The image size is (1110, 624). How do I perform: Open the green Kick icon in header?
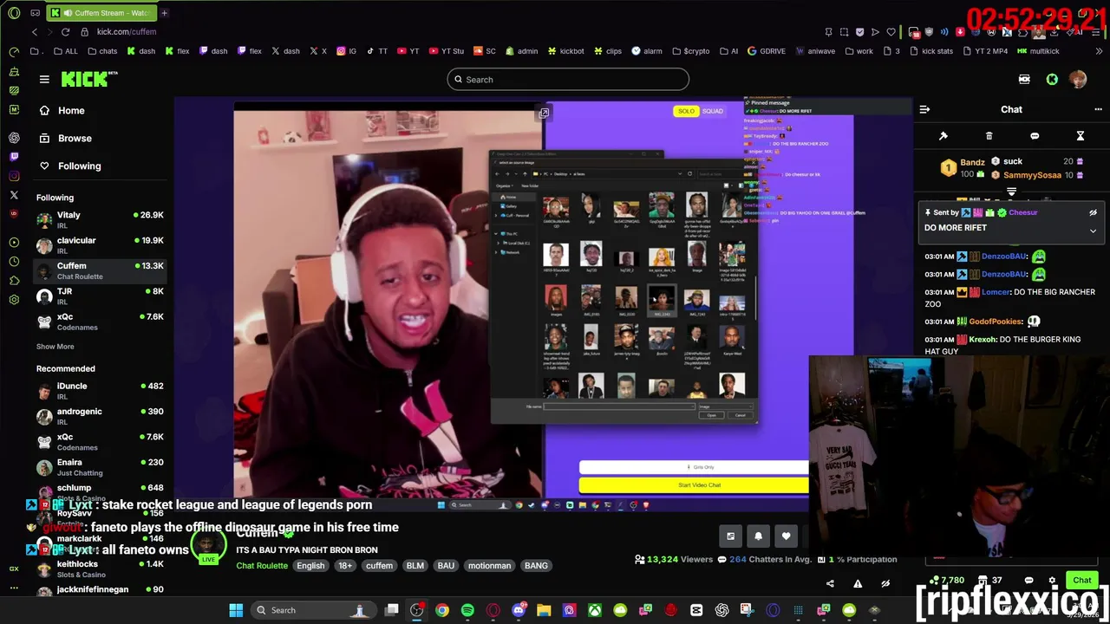pyautogui.click(x=1052, y=80)
